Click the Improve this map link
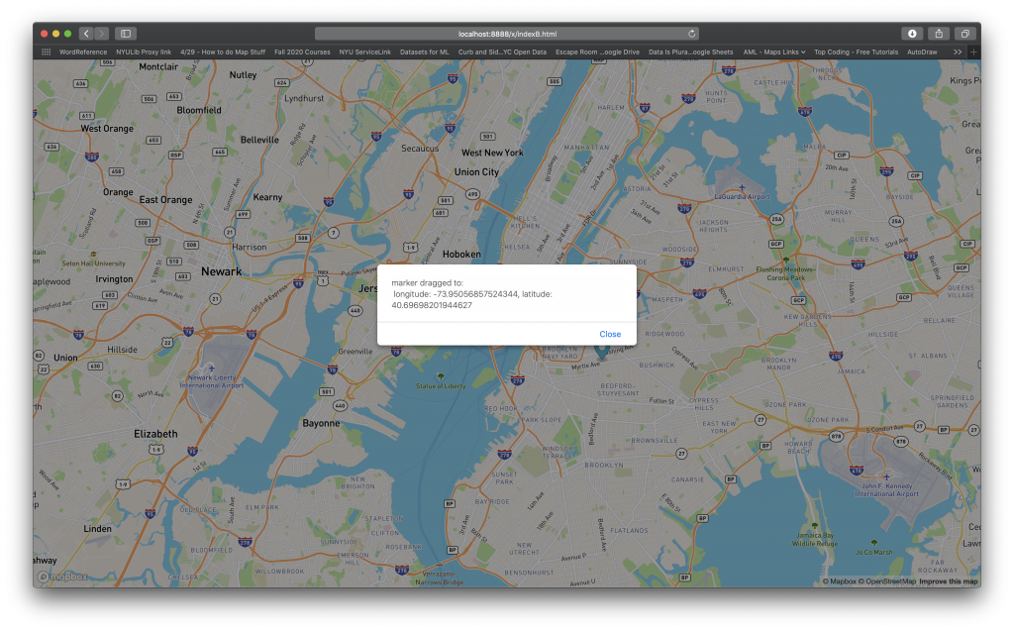The width and height of the screenshot is (1014, 631). [949, 581]
